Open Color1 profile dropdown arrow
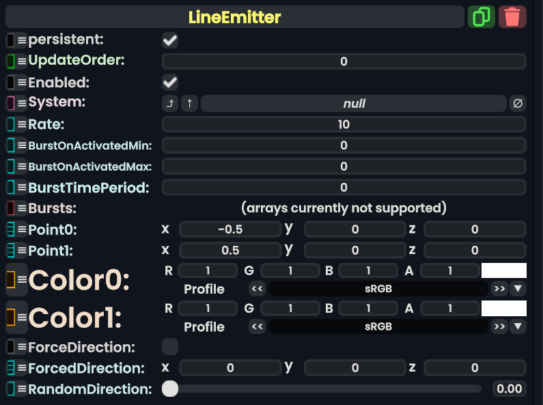This screenshot has width=543, height=405. pyautogui.click(x=518, y=327)
